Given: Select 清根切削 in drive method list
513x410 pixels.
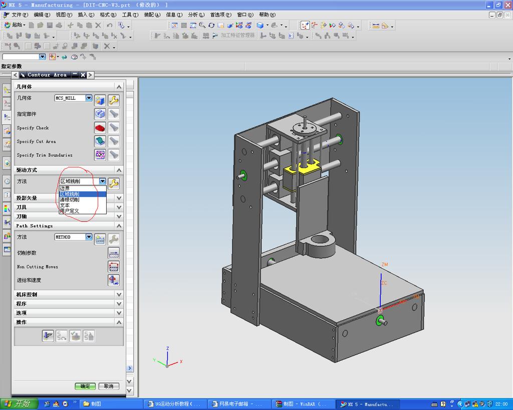Looking at the screenshot, I should (83, 200).
